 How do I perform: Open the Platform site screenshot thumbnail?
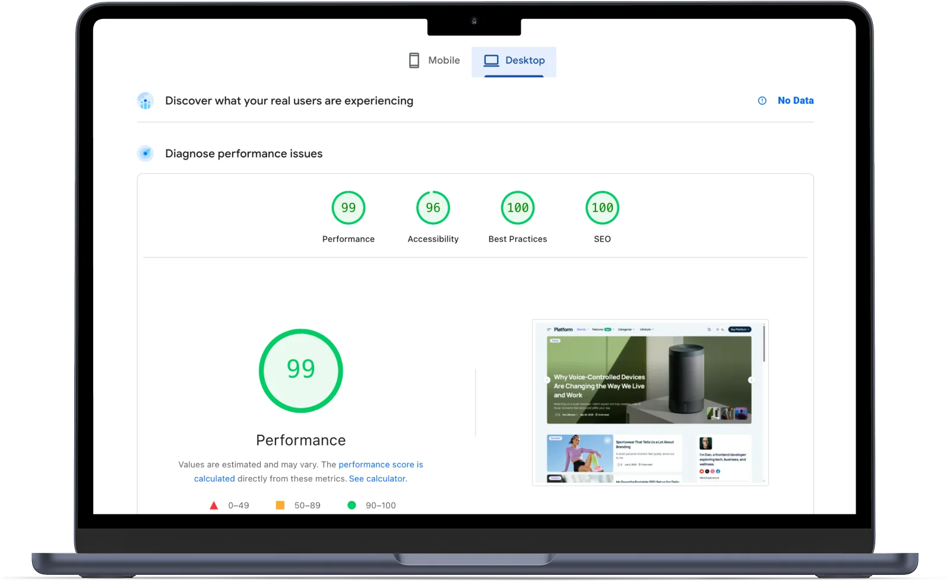pyautogui.click(x=650, y=403)
